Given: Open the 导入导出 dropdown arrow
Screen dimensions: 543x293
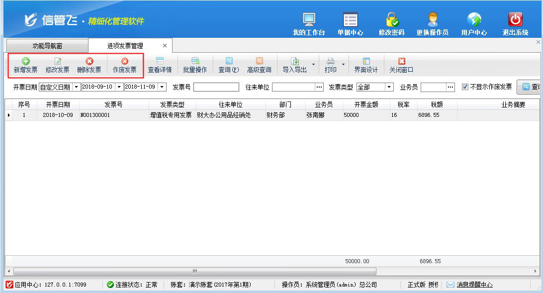Looking at the screenshot, I should click(313, 65).
